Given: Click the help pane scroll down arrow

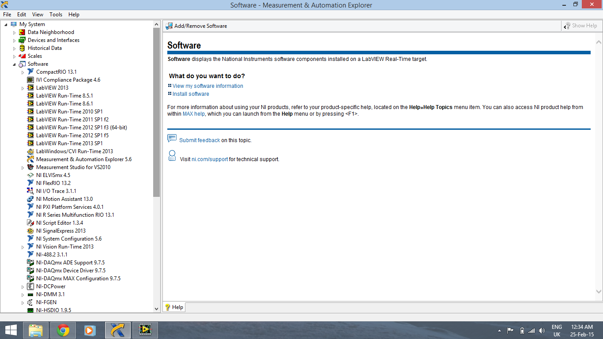Looking at the screenshot, I should pyautogui.click(x=599, y=291).
